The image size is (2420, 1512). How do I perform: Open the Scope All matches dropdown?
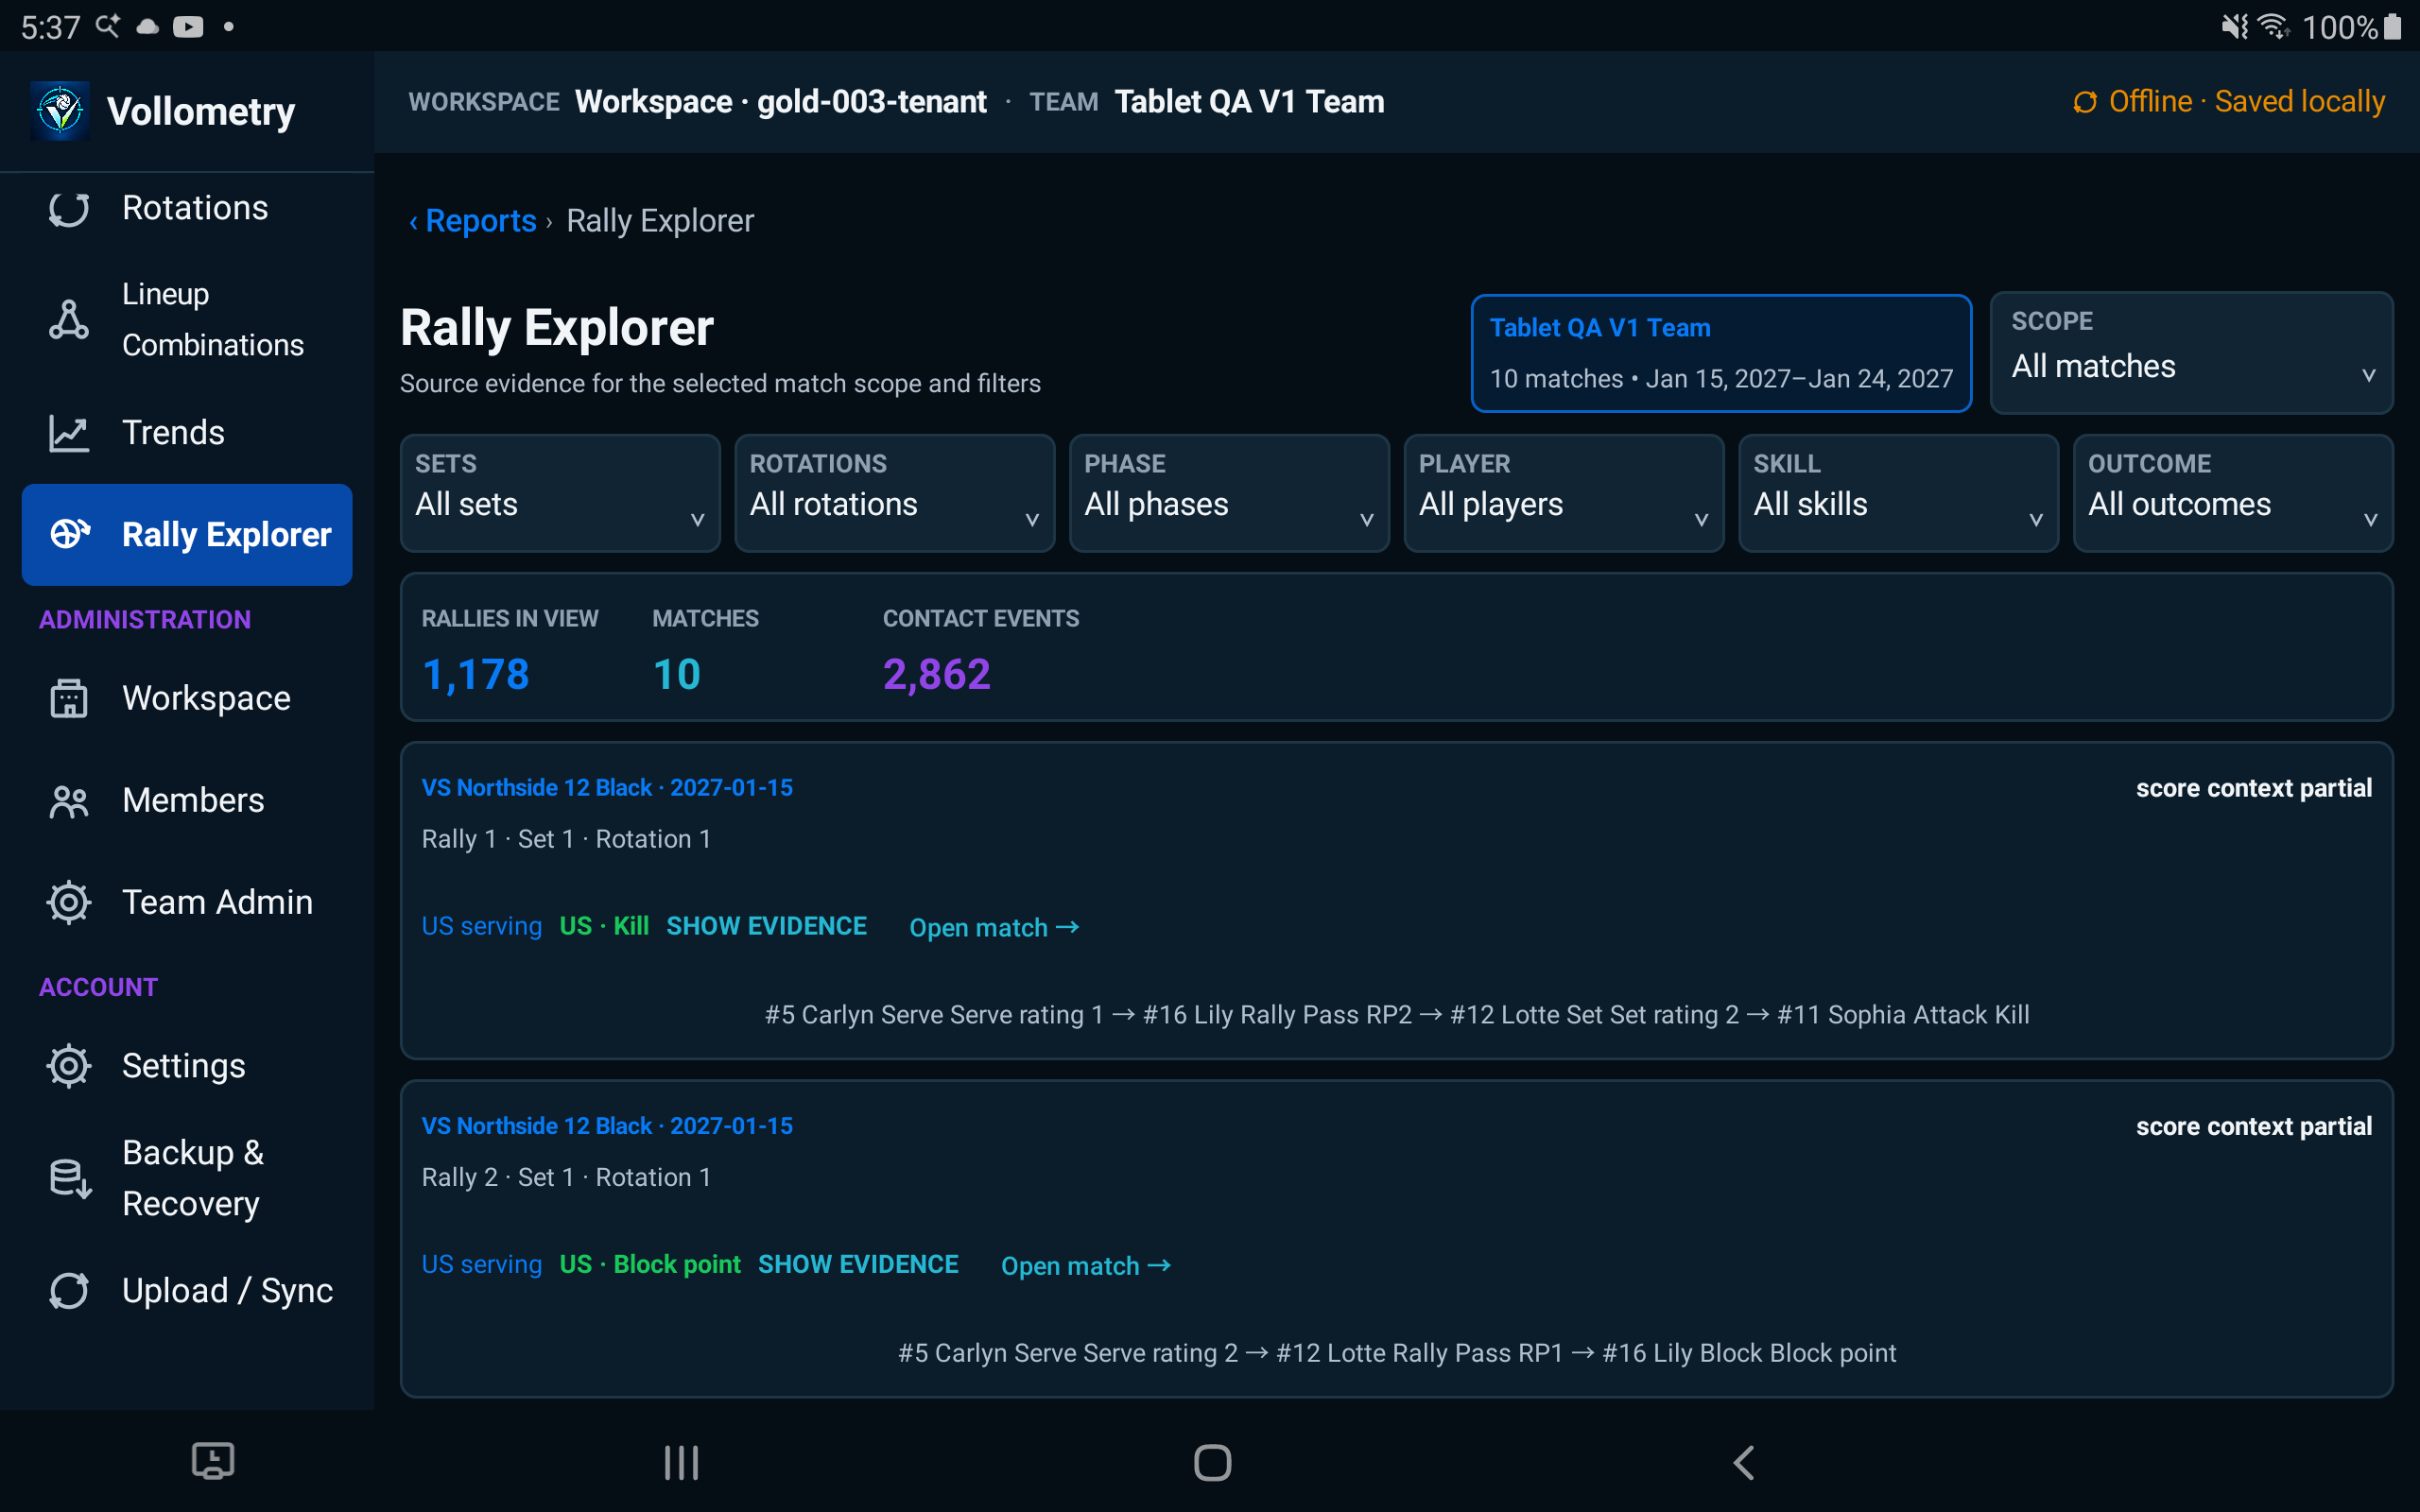[x=2191, y=353]
